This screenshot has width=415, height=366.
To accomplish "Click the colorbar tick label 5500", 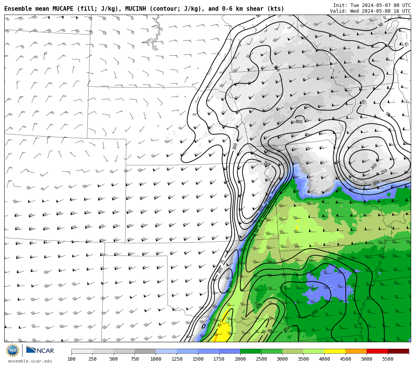I will tap(388, 359).
